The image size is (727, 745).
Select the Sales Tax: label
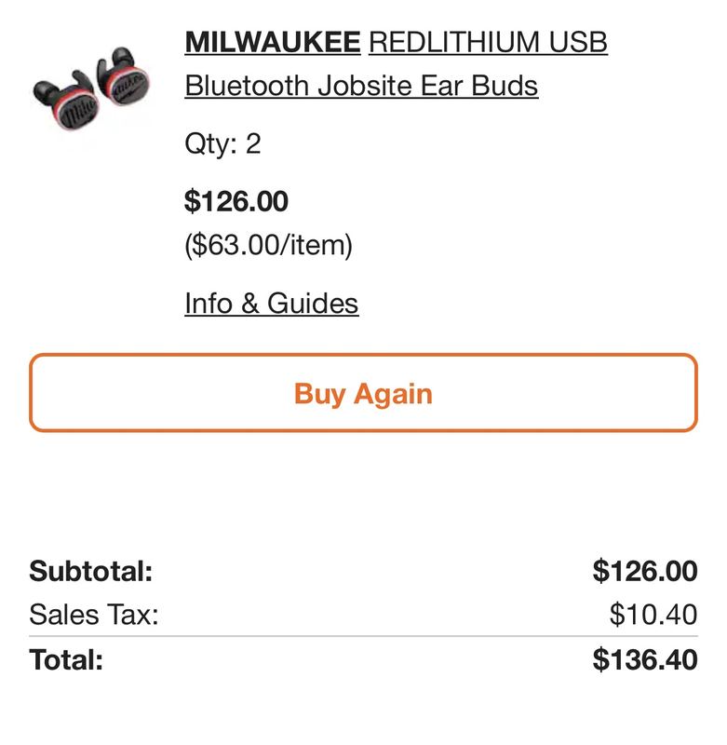tap(93, 615)
